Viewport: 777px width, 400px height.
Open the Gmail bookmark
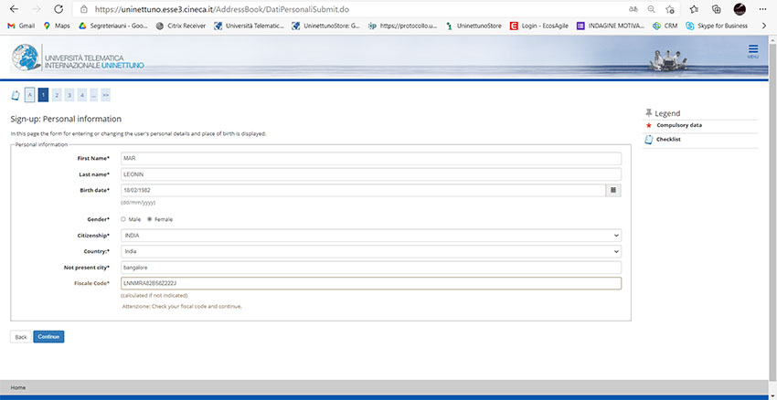click(x=21, y=26)
